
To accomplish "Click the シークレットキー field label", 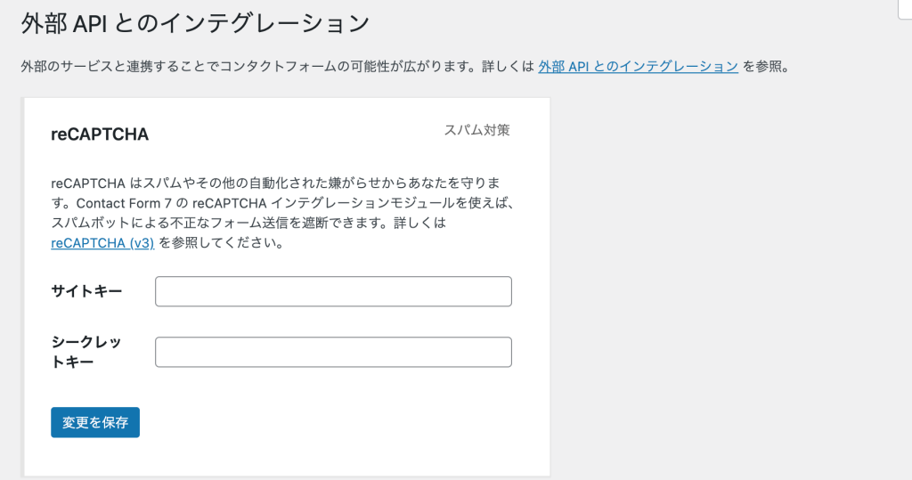I will 86,352.
